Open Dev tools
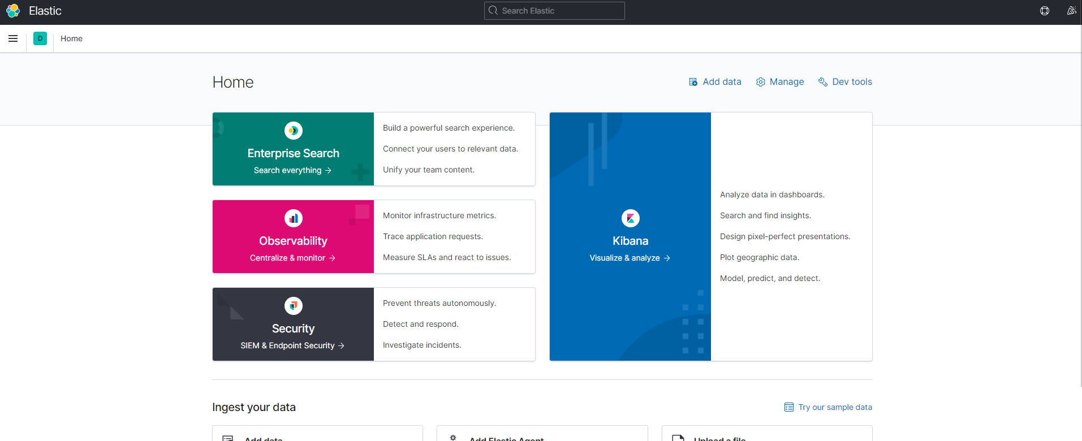 845,82
